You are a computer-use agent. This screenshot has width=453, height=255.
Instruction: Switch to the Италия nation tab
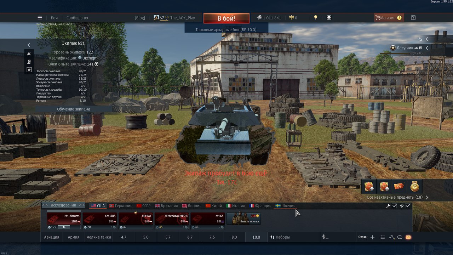pos(236,206)
